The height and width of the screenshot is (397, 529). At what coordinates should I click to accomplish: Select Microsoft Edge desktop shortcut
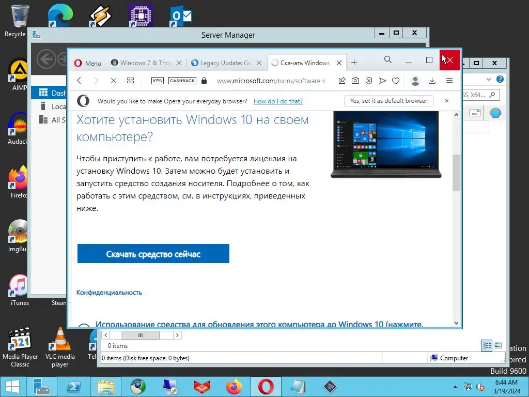click(60, 15)
